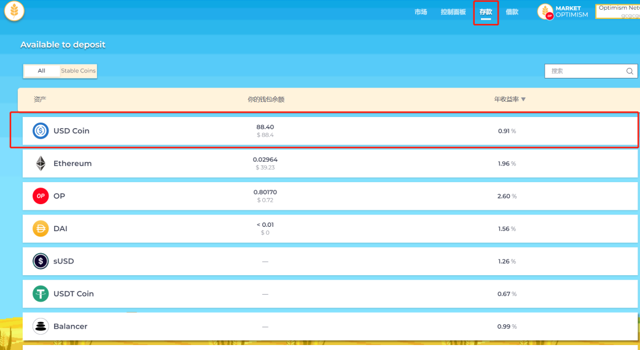Click the wheat logo home icon

coord(14,10)
